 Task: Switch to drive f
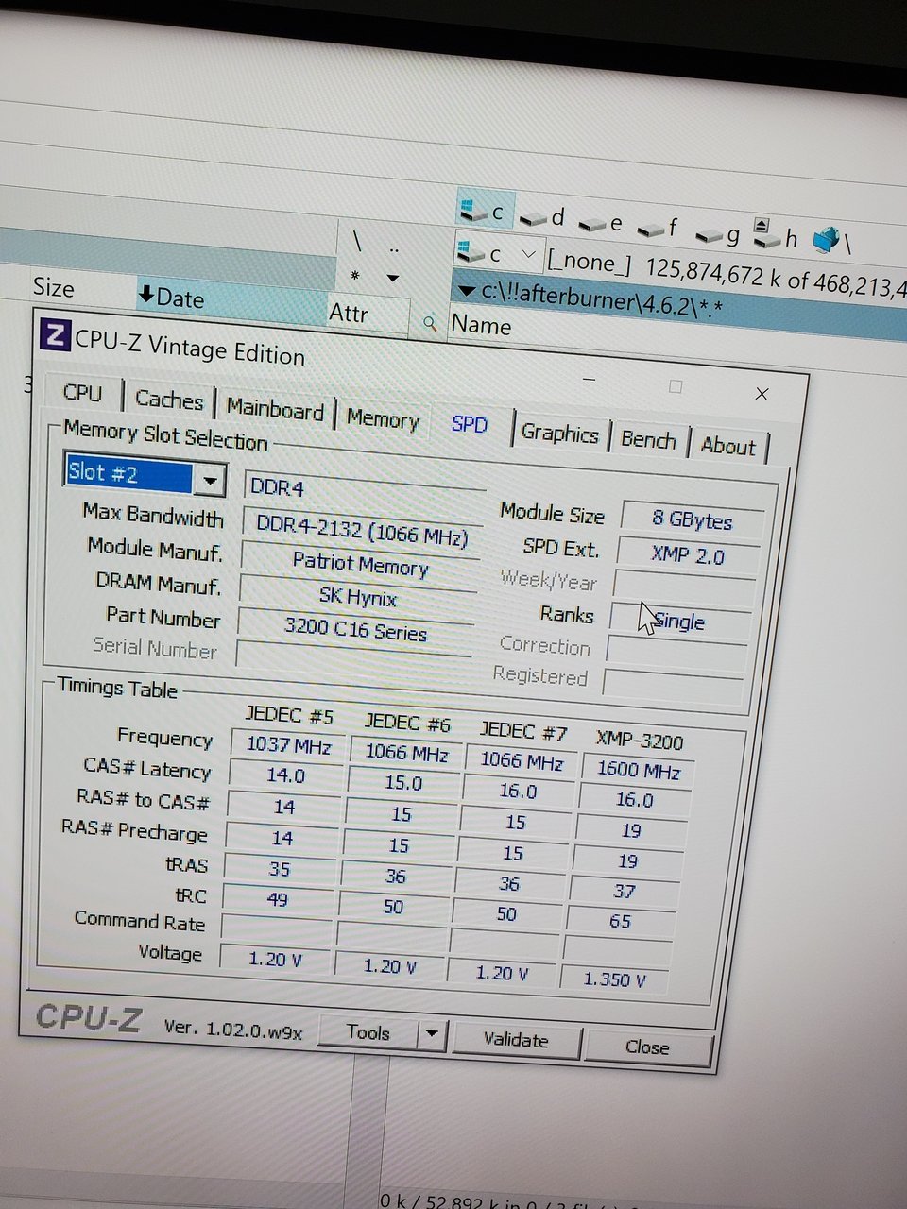659,230
